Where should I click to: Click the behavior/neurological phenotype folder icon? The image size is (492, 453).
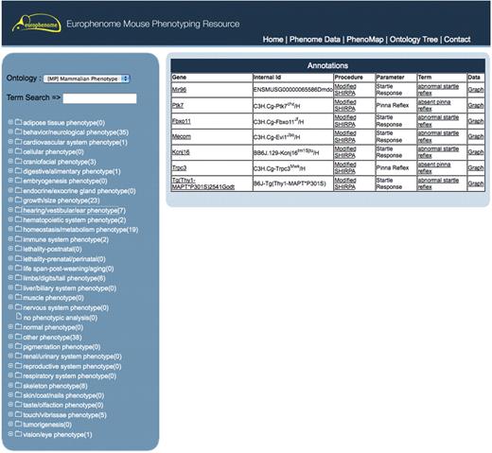(18, 131)
